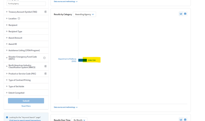The height and width of the screenshot is (121, 205).
Task: Open glossary icon beside Treasury Account Symbol
Action: coord(46,12)
